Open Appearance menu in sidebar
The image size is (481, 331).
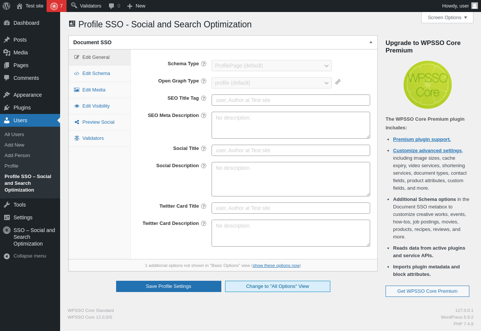30,95
